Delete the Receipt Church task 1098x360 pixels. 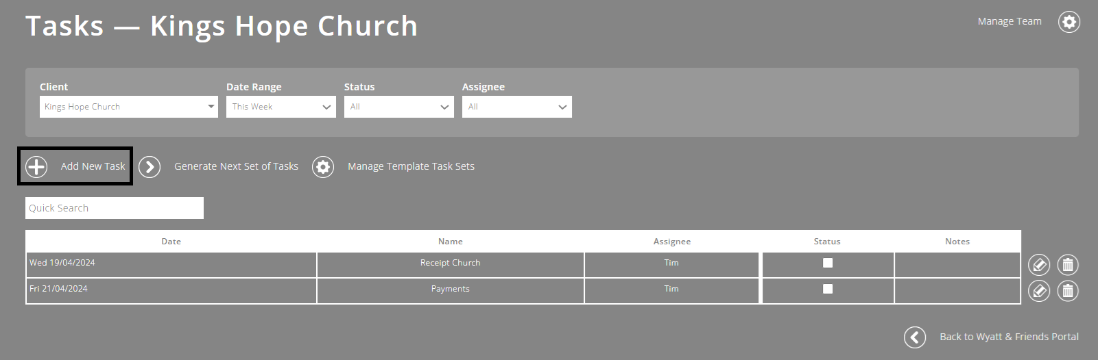click(x=1068, y=264)
